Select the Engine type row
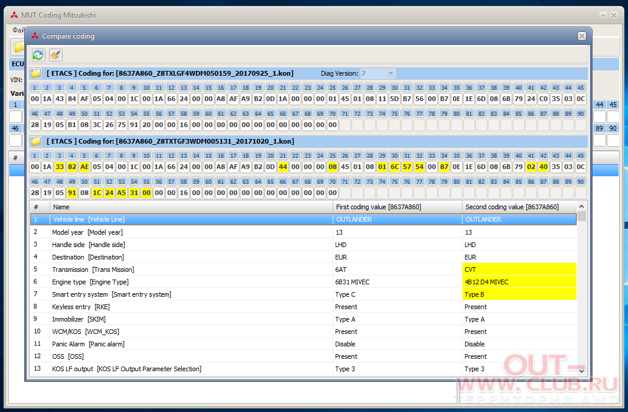 point(303,282)
